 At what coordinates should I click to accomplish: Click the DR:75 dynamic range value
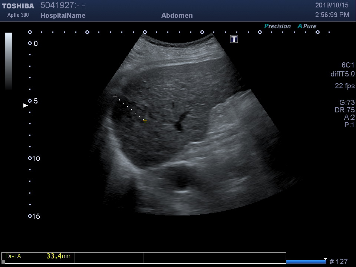point(345,110)
